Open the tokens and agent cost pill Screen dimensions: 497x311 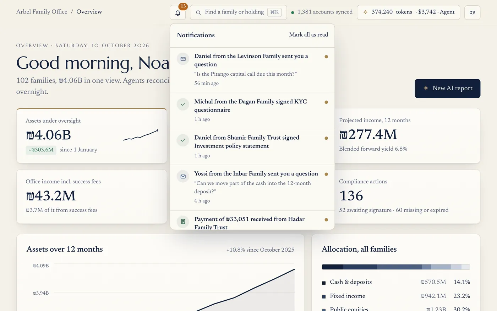[x=408, y=12]
